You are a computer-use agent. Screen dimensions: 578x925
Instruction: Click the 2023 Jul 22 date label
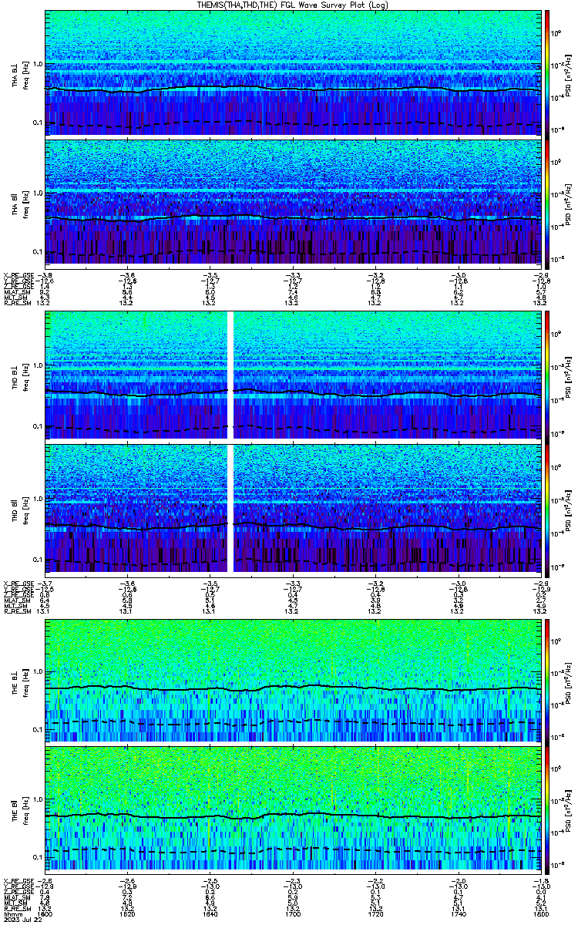tap(19, 920)
